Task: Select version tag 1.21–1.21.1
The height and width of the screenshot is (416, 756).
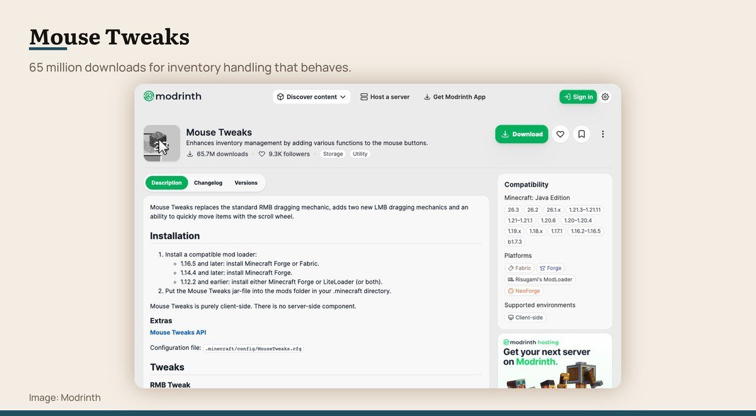Action: tap(520, 221)
